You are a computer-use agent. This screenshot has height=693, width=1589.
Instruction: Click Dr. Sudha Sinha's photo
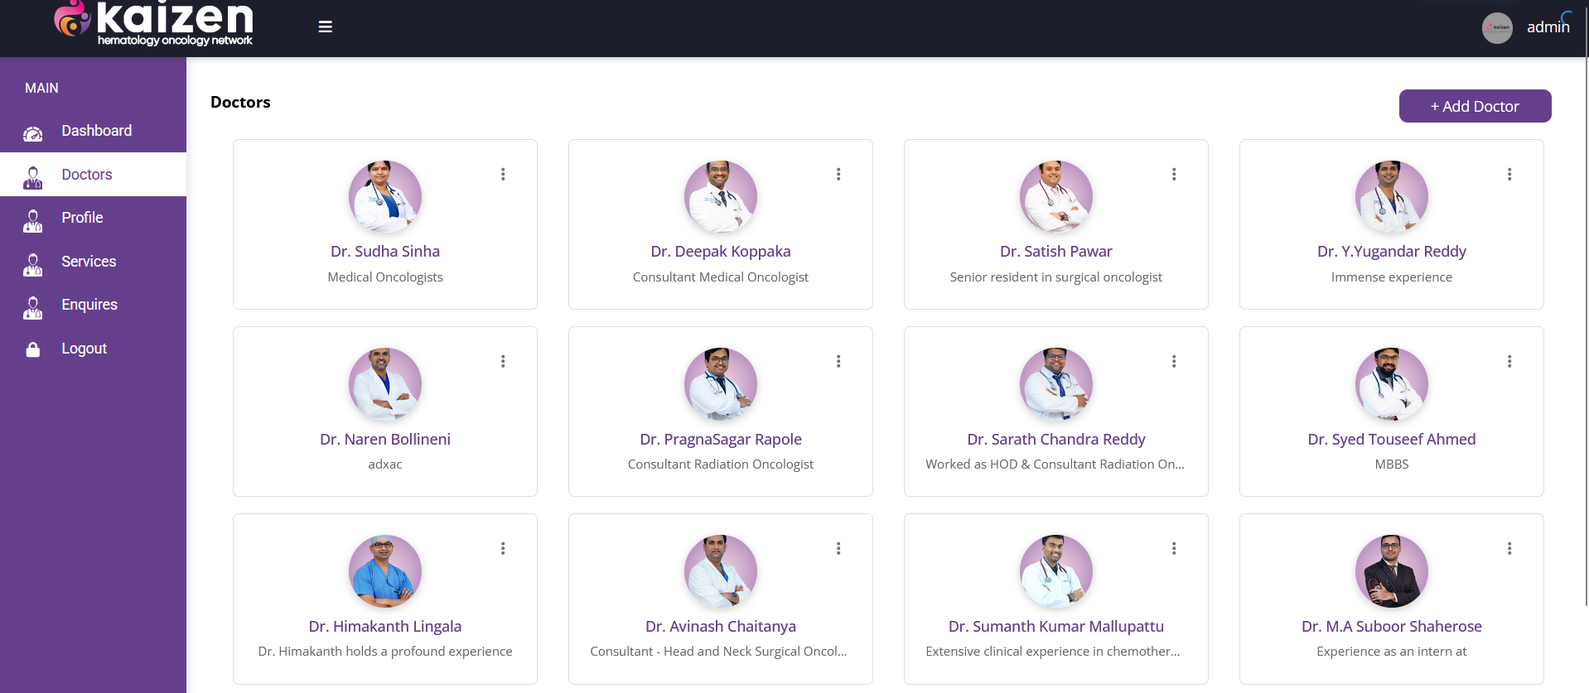pyautogui.click(x=385, y=197)
